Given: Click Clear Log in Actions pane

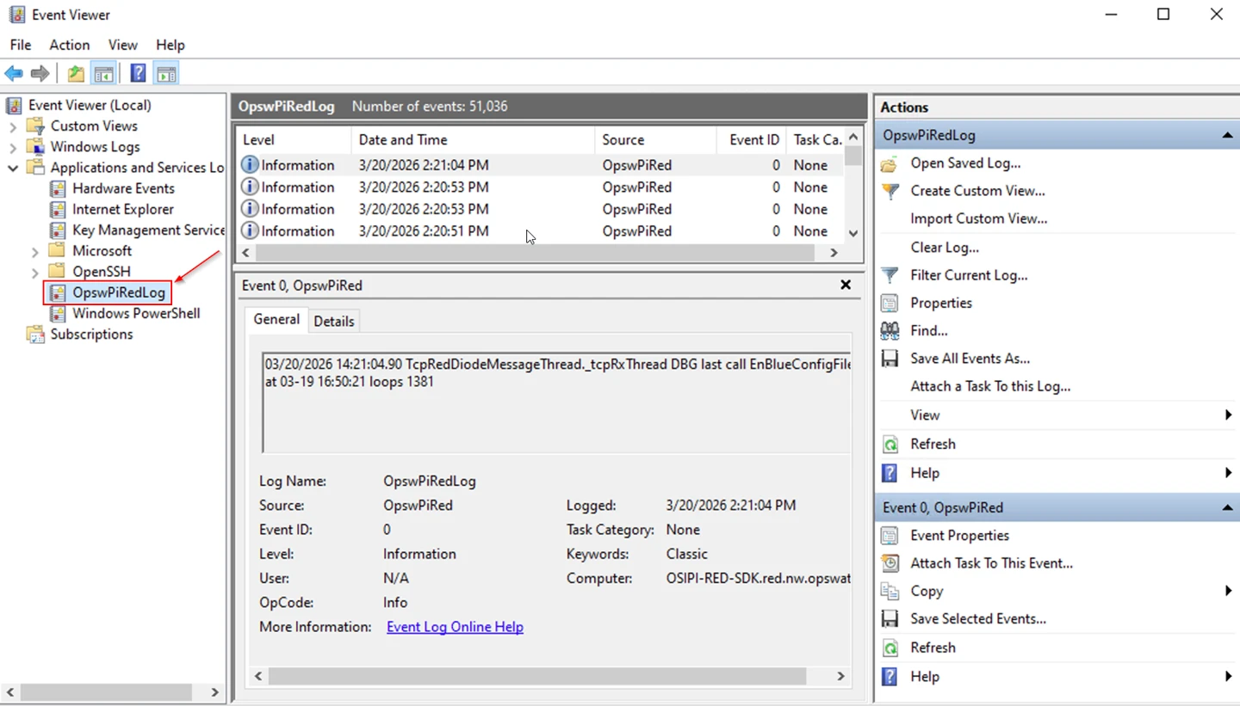Looking at the screenshot, I should coord(945,247).
